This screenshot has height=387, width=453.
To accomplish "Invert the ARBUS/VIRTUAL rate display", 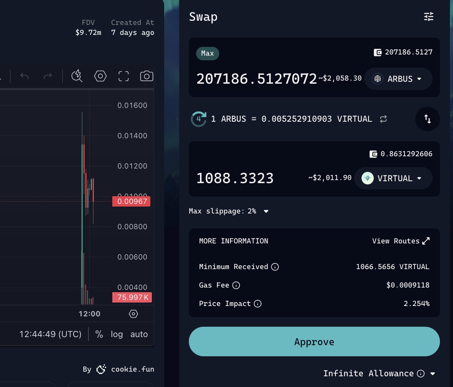I will click(383, 119).
